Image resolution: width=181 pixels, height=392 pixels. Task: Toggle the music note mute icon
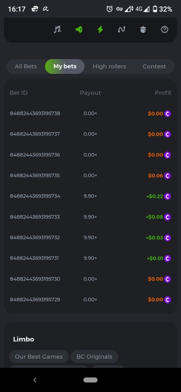point(58,29)
